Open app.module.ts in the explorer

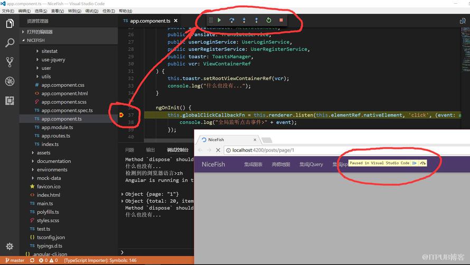coord(57,127)
